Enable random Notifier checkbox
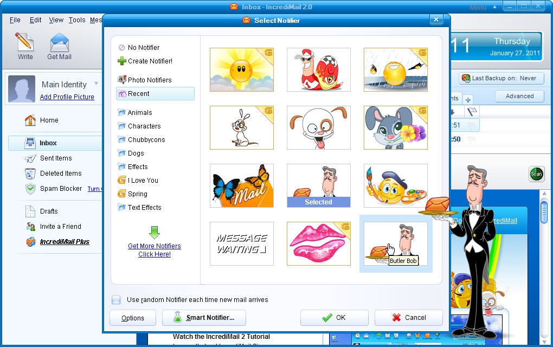 click(x=116, y=300)
